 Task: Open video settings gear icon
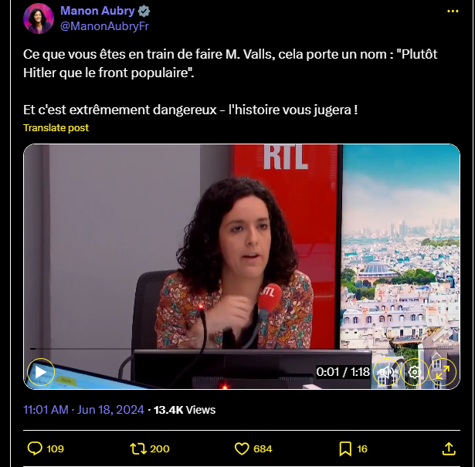click(415, 372)
